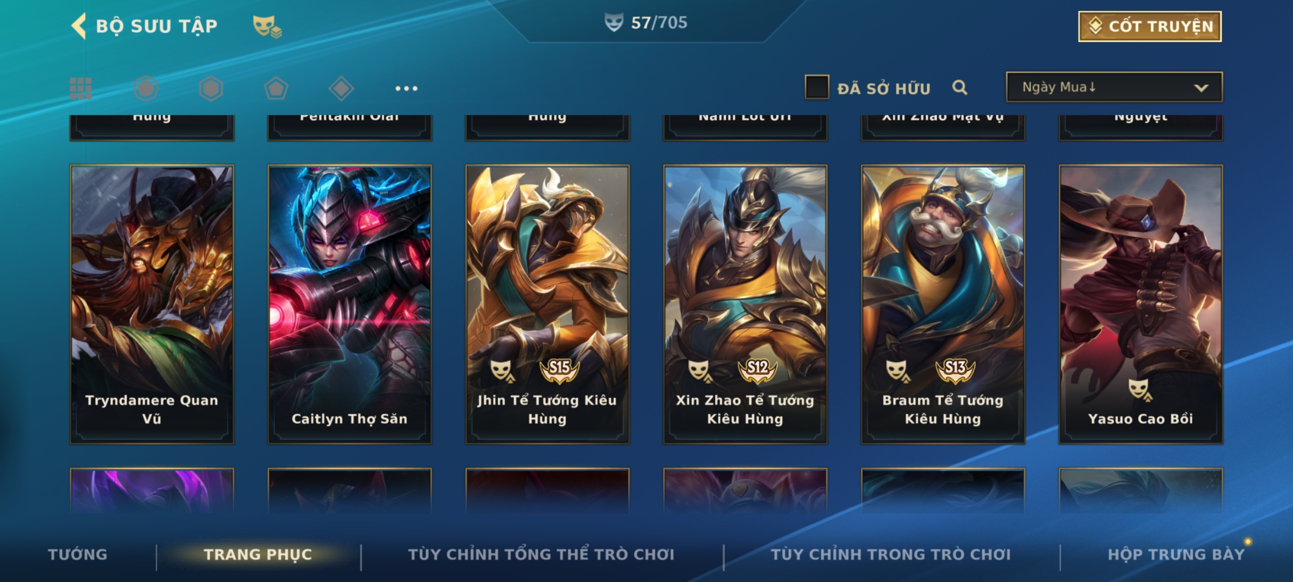
Task: Go back using the Bộ Sưu Tập arrow
Action: pos(79,26)
